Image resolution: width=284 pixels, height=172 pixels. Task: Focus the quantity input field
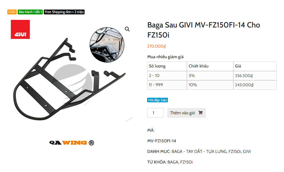(155, 113)
